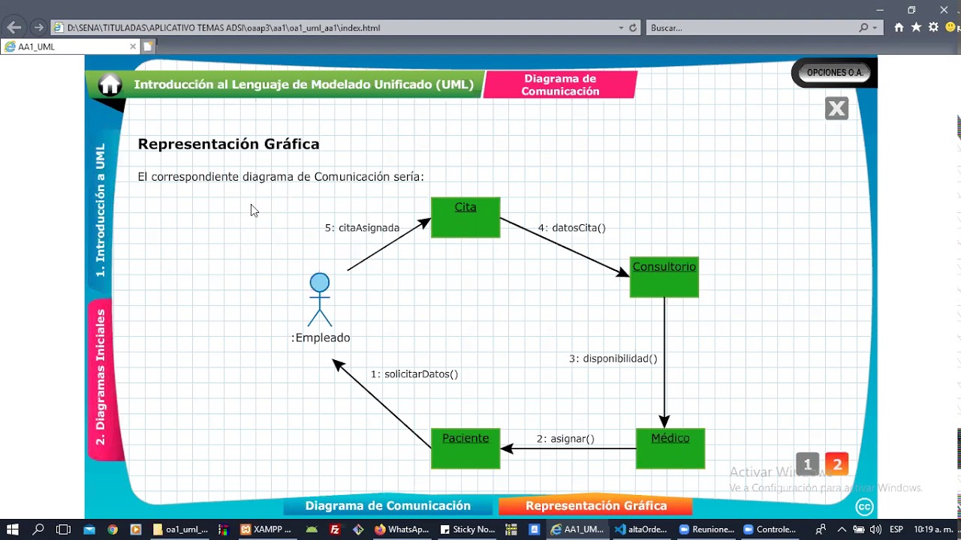Click the Empleado actor figure
This screenshot has width=961, height=540.
tap(320, 300)
